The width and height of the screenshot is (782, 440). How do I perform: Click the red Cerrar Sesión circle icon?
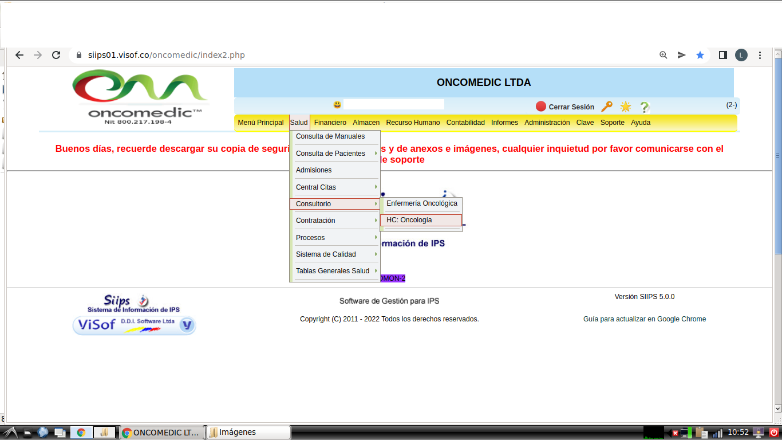[541, 107]
